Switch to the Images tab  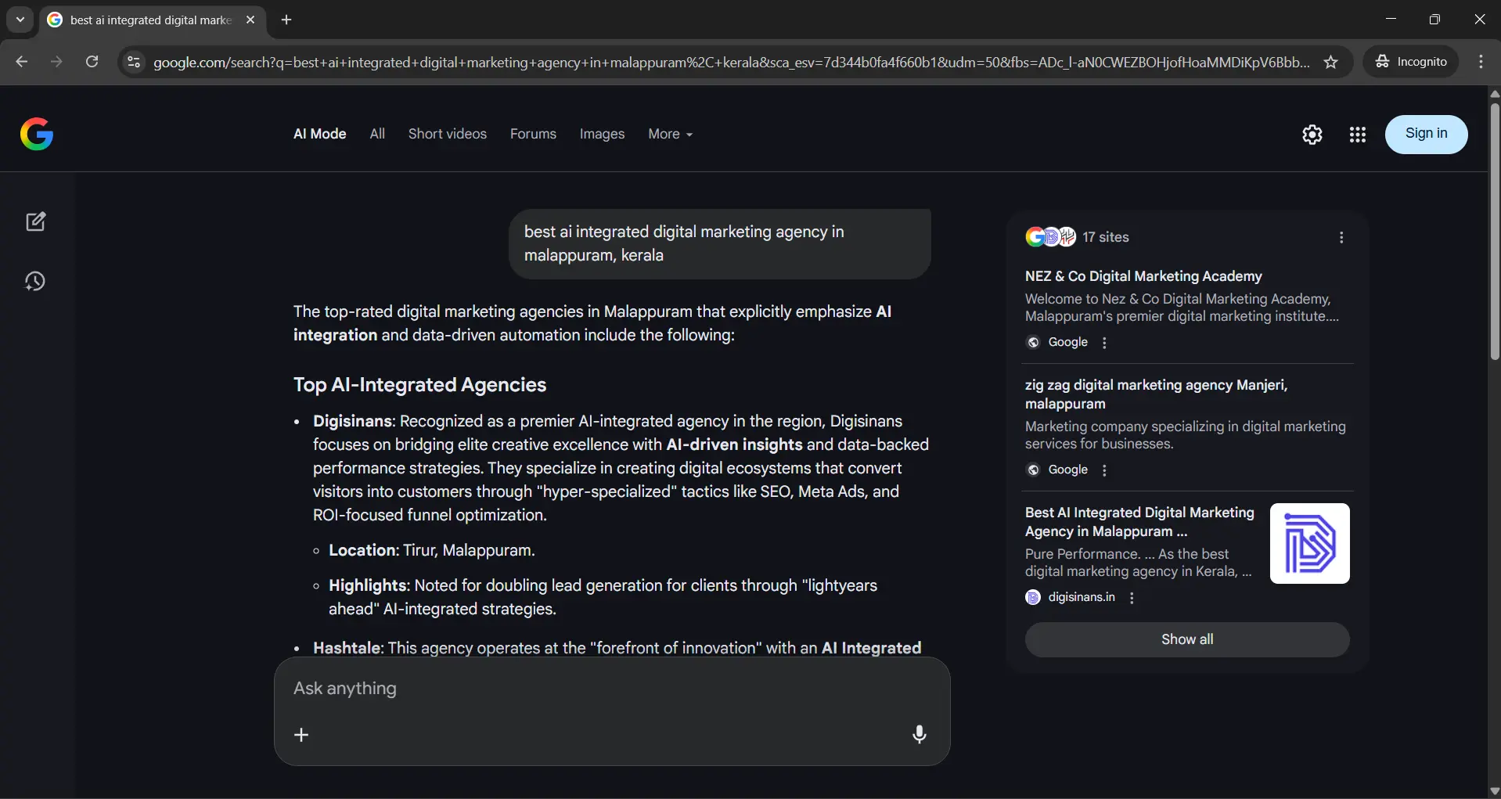pyautogui.click(x=602, y=135)
